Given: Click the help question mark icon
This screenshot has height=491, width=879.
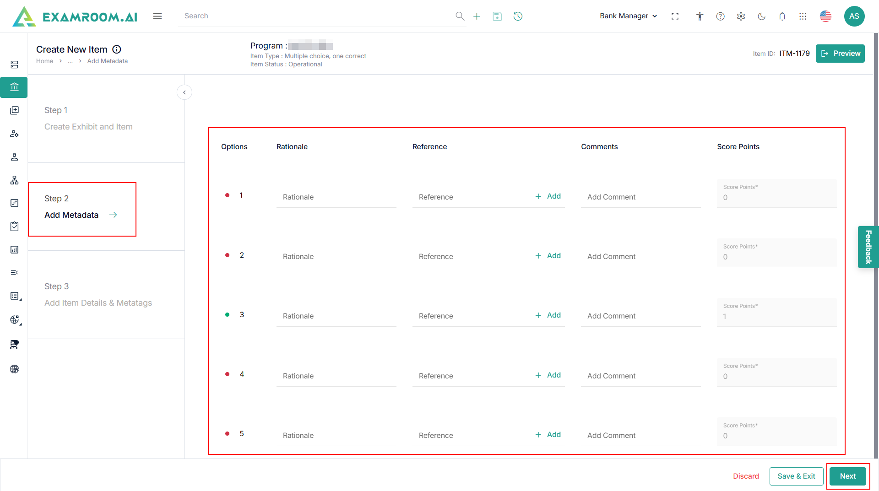Looking at the screenshot, I should pyautogui.click(x=720, y=16).
